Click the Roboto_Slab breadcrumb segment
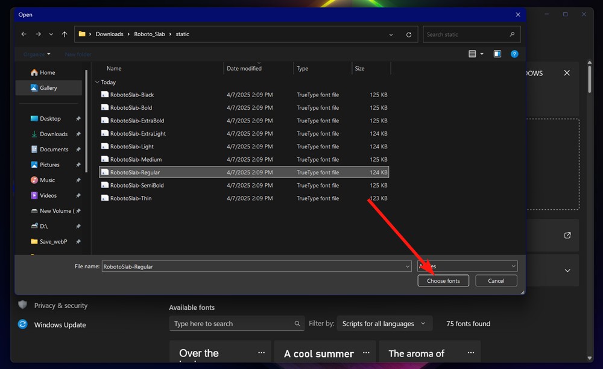 (x=149, y=34)
